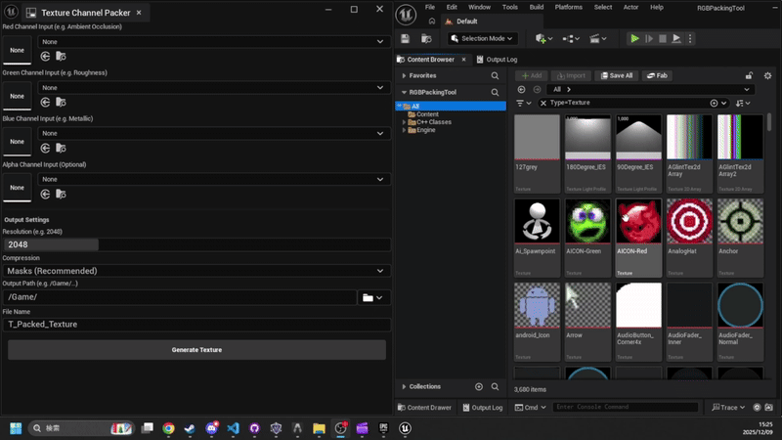
Task: Use selected asset for Red Channel input
Action: [45, 57]
